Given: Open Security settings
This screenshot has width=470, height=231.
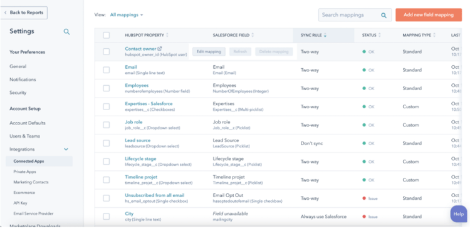Looking at the screenshot, I should (x=18, y=93).
